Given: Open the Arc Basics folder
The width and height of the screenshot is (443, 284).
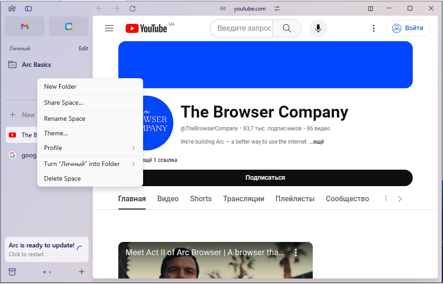Looking at the screenshot, I should (36, 64).
